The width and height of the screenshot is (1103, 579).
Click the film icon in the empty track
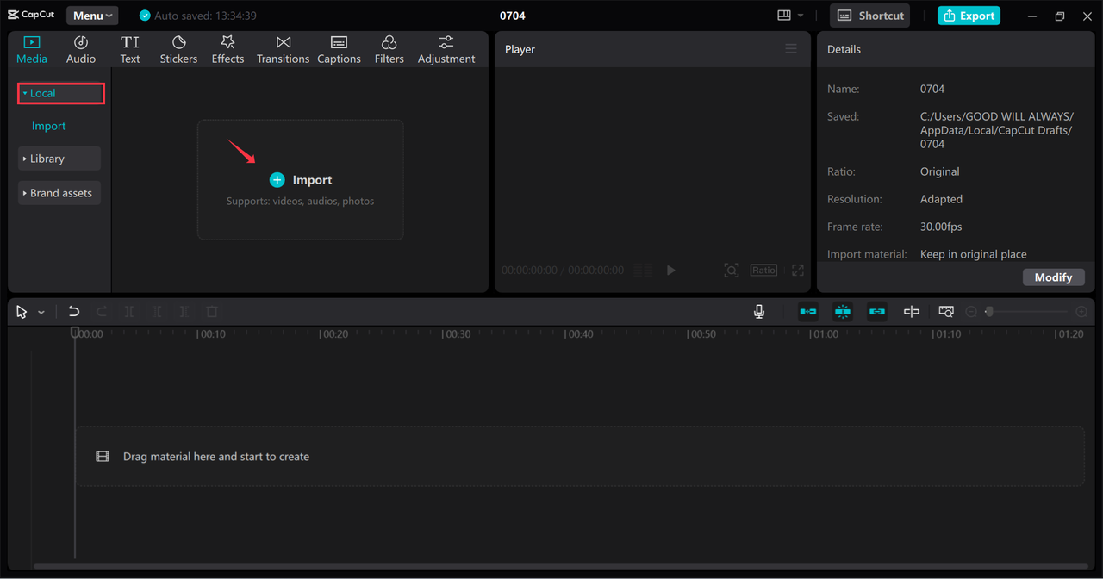pyautogui.click(x=103, y=457)
